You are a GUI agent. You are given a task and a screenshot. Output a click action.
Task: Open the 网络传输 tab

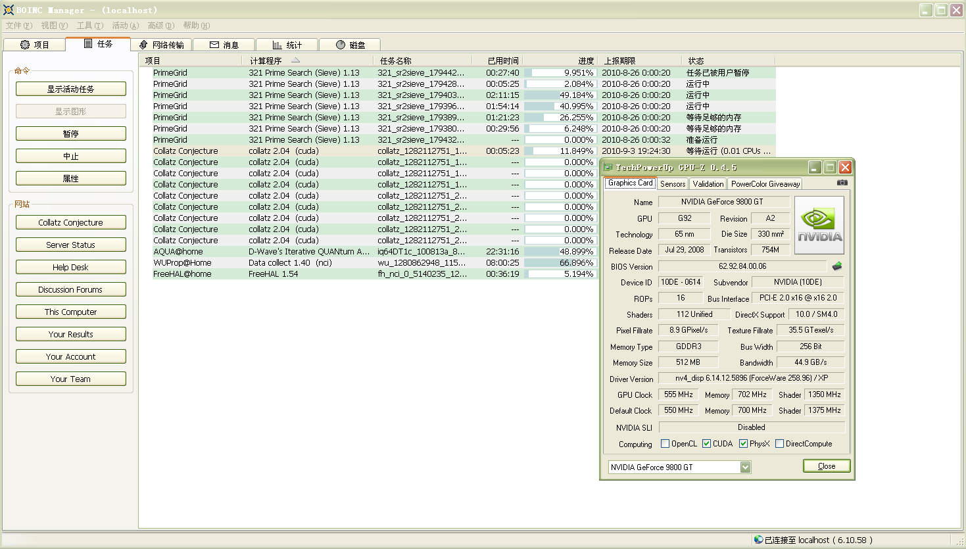tap(161, 45)
